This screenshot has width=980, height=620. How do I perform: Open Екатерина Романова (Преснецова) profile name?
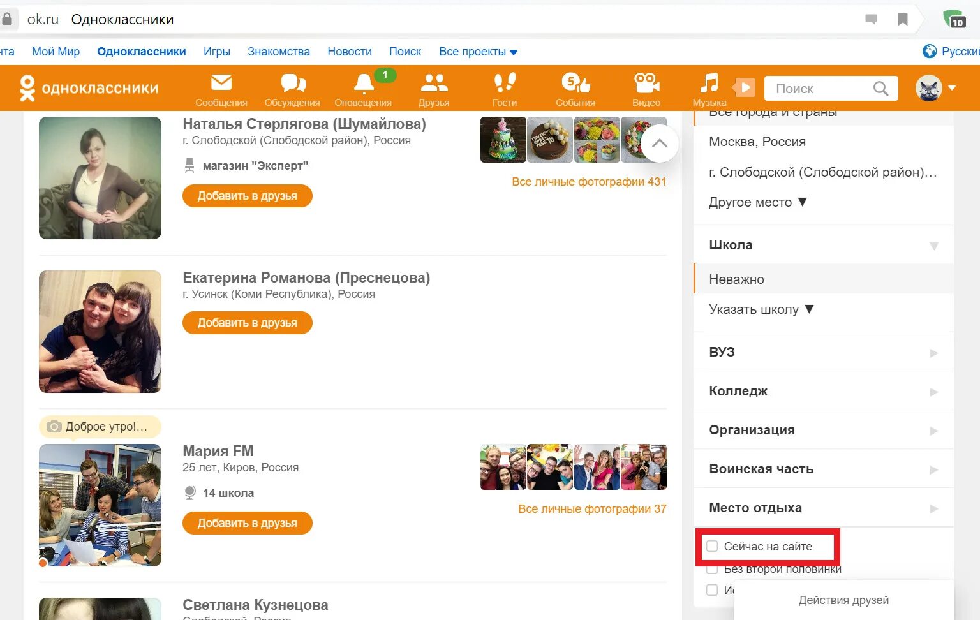pyautogui.click(x=306, y=277)
